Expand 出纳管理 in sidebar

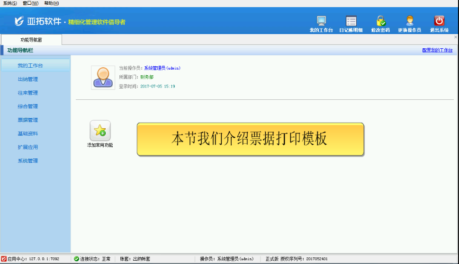pos(27,79)
